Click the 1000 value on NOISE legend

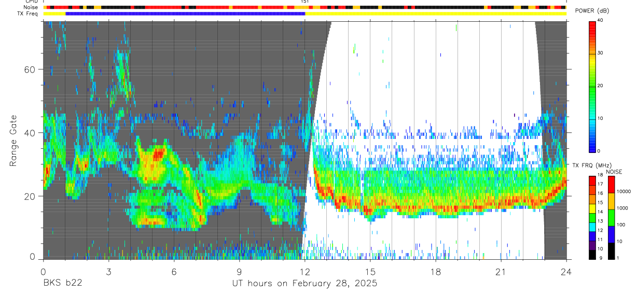coord(621,208)
